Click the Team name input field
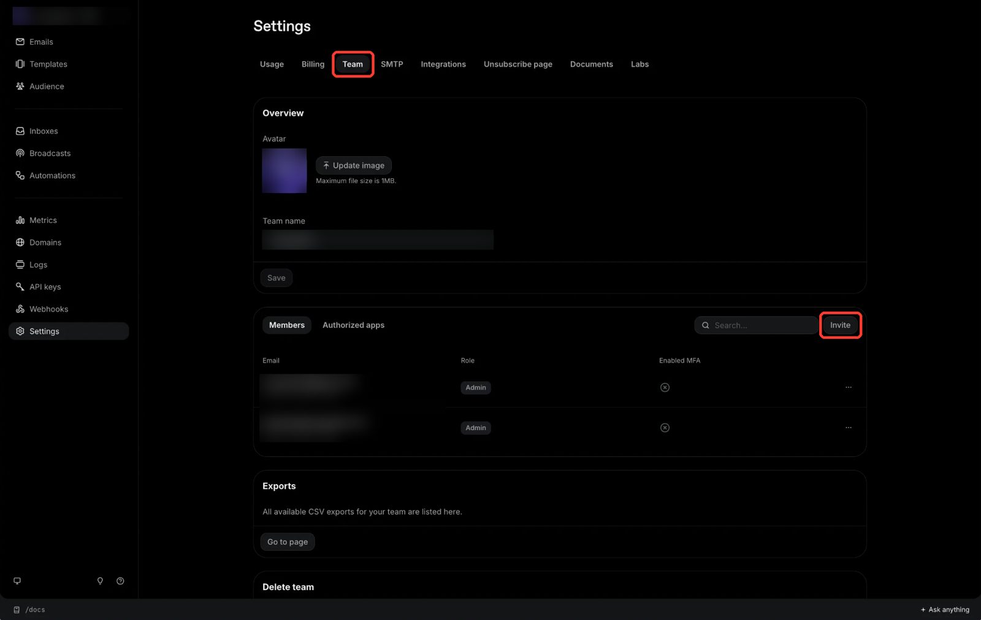The height and width of the screenshot is (620, 981). [378, 240]
